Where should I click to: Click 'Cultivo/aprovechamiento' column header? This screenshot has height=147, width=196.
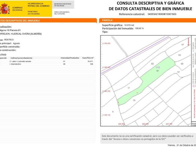point(21,58)
